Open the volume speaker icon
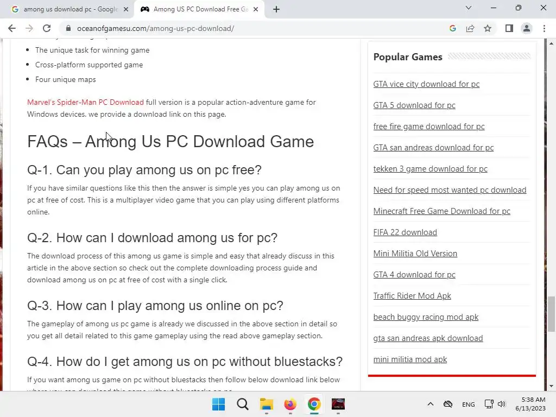This screenshot has height=417, width=556. 501,404
